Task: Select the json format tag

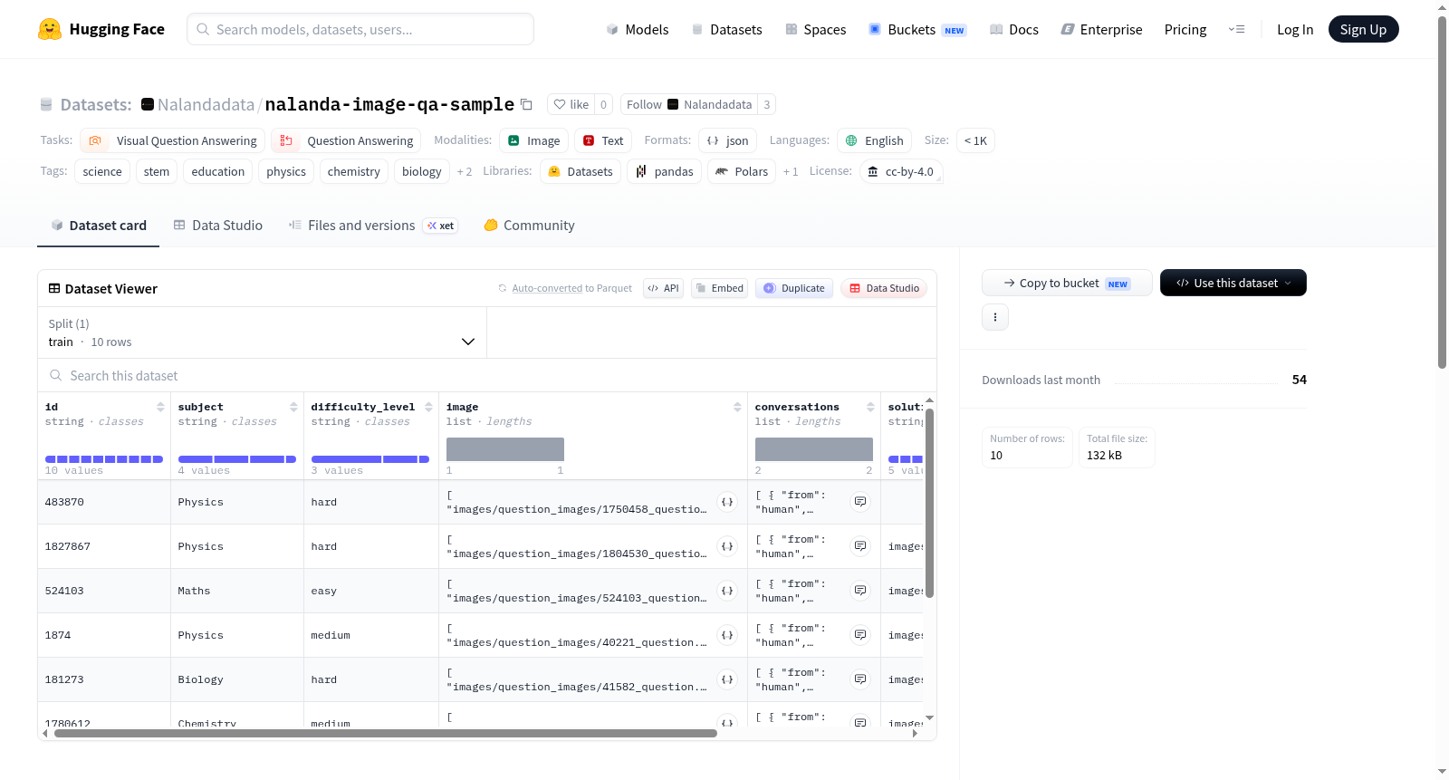Action: [x=727, y=140]
